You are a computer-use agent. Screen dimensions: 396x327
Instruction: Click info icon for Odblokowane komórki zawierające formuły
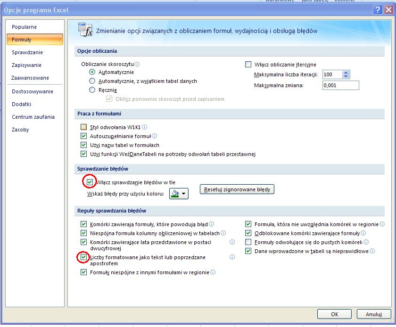click(363, 233)
